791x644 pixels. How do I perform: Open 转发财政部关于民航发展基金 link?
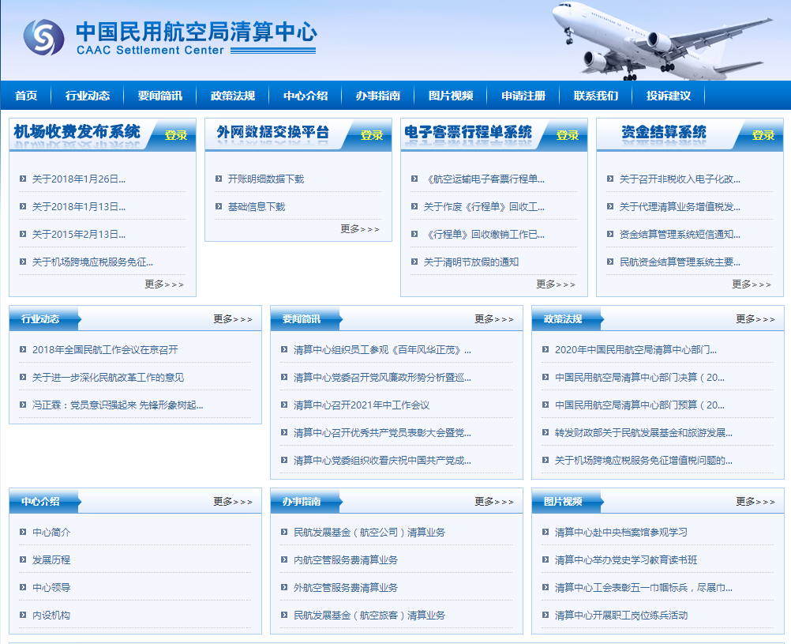point(643,433)
